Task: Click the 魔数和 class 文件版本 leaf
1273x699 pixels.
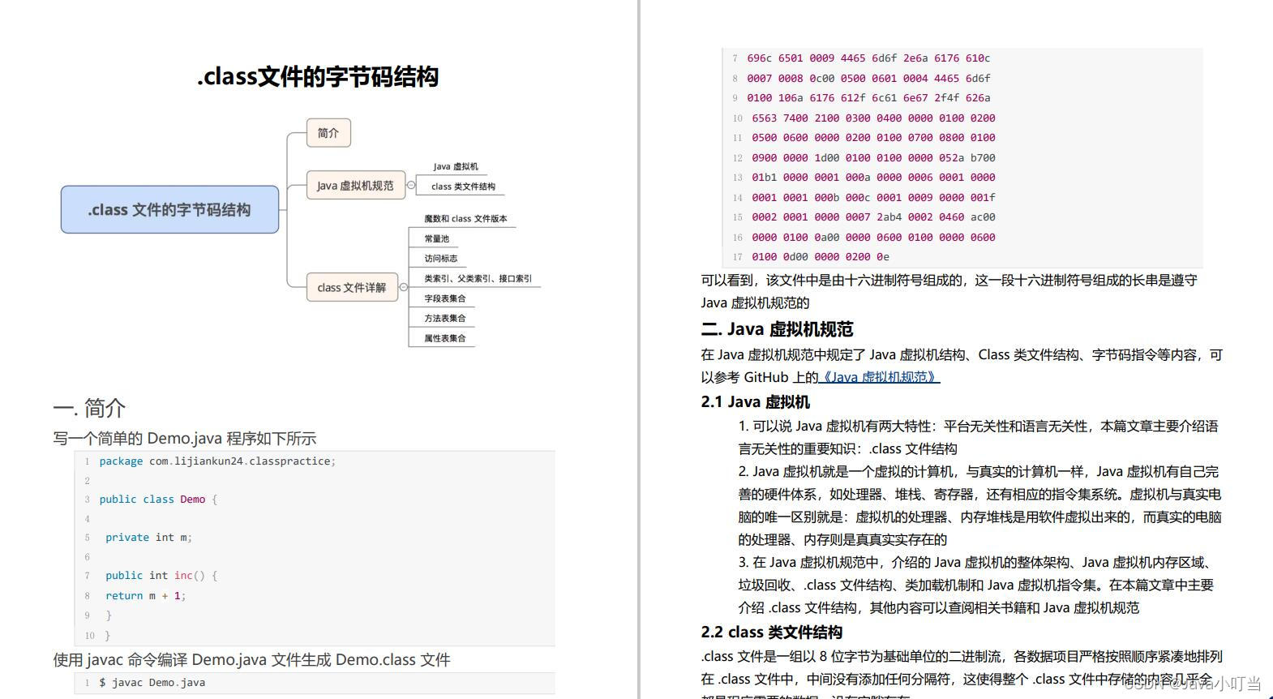Action: (x=465, y=219)
